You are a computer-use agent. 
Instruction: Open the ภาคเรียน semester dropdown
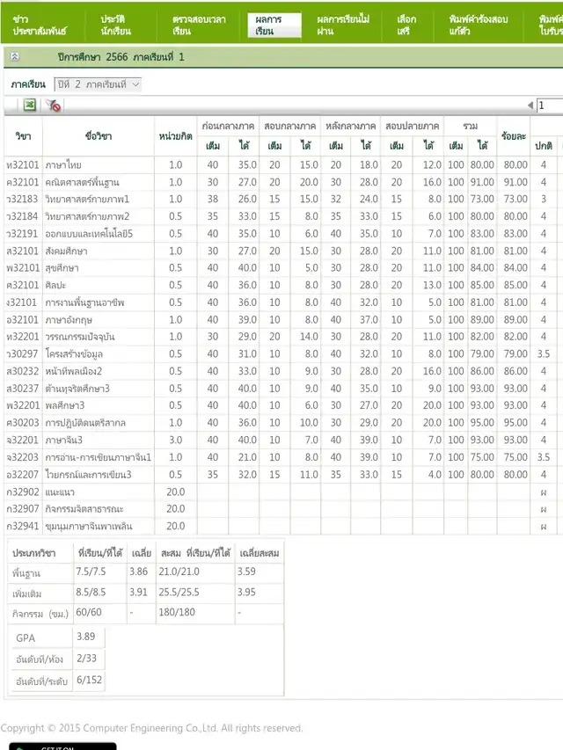97,84
